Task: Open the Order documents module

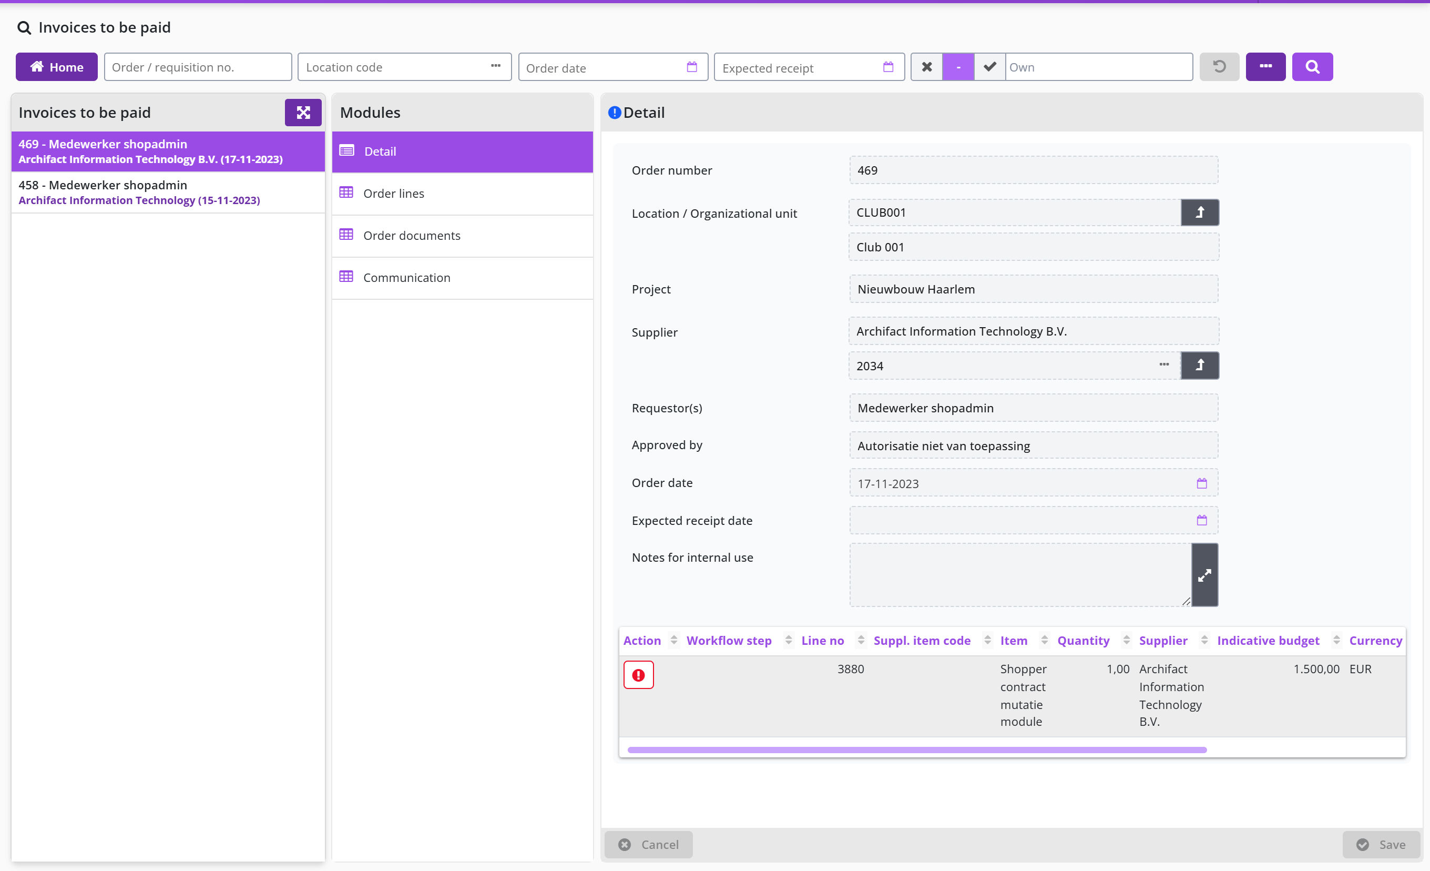Action: tap(463, 236)
